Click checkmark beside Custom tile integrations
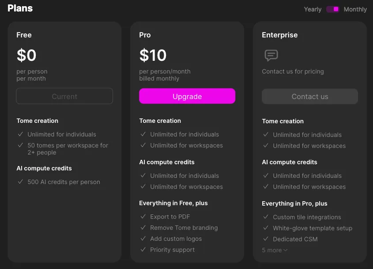 266,217
